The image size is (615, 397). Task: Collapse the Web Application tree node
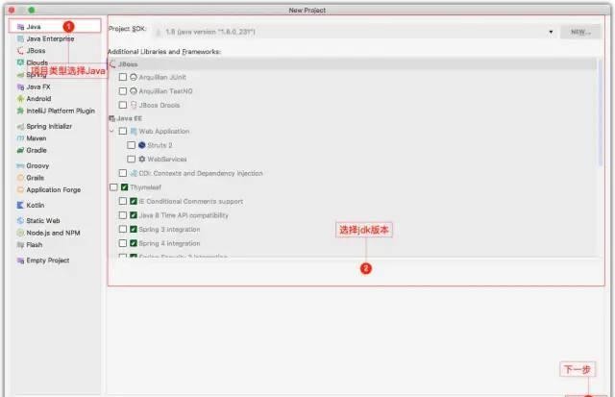tap(111, 131)
